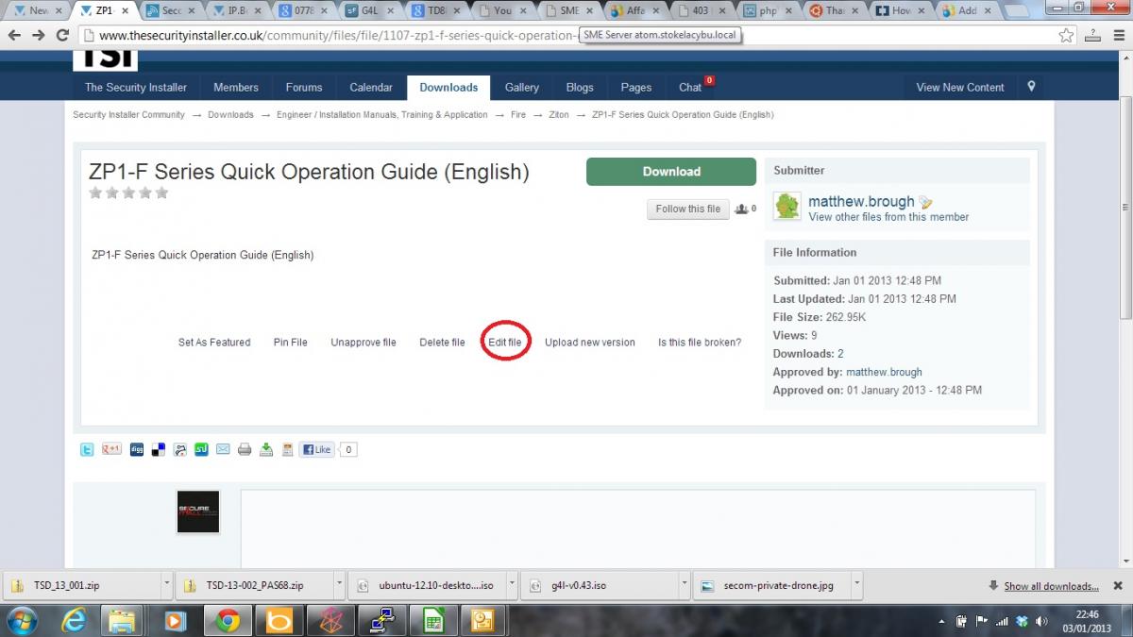The image size is (1133, 637).
Task: Click Upload new version link
Action: pos(590,343)
